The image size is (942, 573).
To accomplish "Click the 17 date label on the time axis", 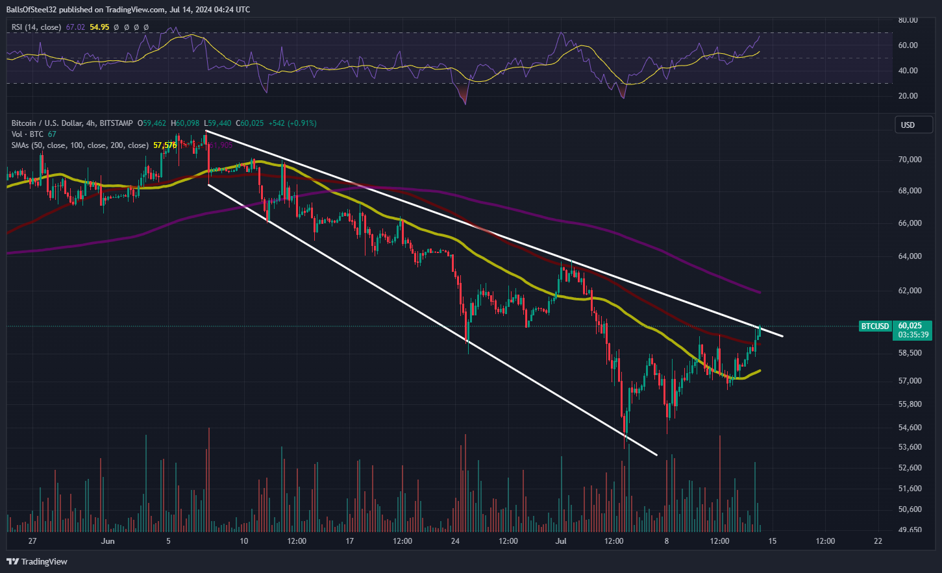I will click(349, 541).
